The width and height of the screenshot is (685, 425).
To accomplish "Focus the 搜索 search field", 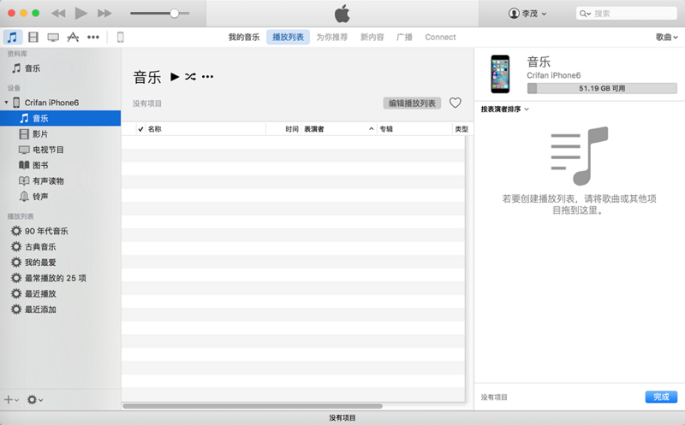I will 627,14.
